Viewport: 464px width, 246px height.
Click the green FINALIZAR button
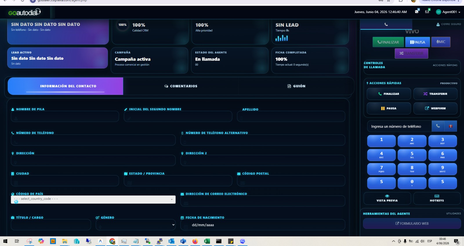coord(388,42)
